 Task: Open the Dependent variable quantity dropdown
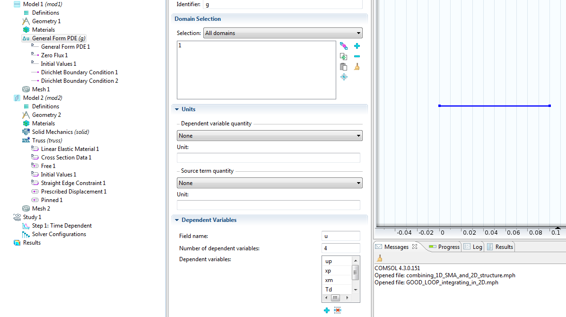pos(270,136)
